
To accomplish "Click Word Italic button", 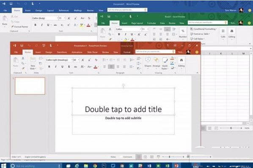I will (42, 25).
